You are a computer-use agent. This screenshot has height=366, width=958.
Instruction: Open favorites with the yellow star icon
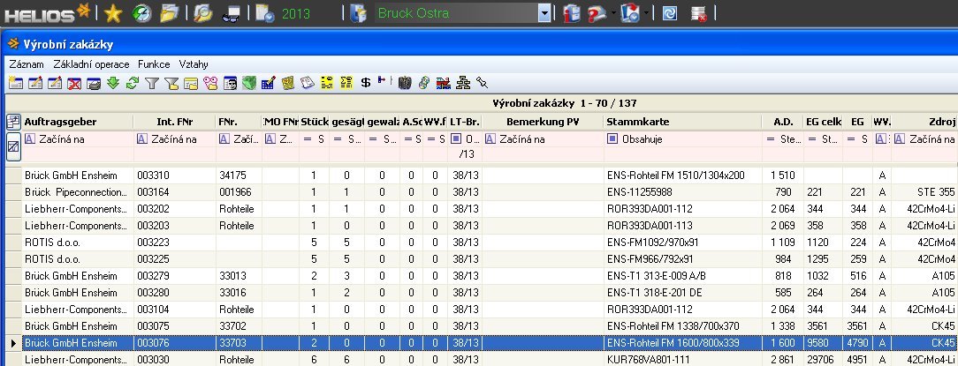pos(113,13)
